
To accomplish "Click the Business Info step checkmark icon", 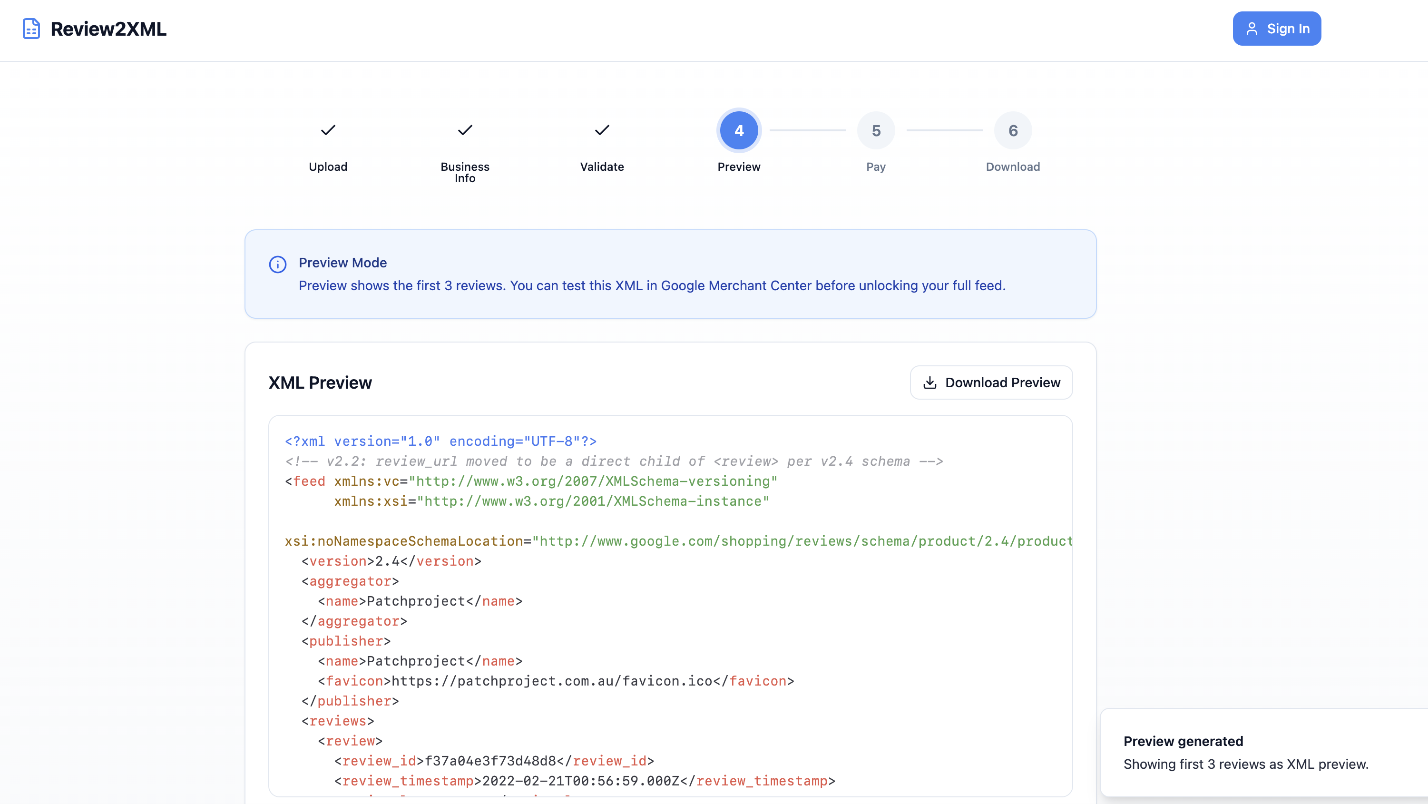I will 465,130.
